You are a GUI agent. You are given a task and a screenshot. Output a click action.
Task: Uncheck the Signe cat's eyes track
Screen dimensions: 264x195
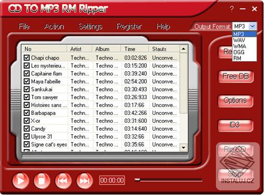[26, 144]
